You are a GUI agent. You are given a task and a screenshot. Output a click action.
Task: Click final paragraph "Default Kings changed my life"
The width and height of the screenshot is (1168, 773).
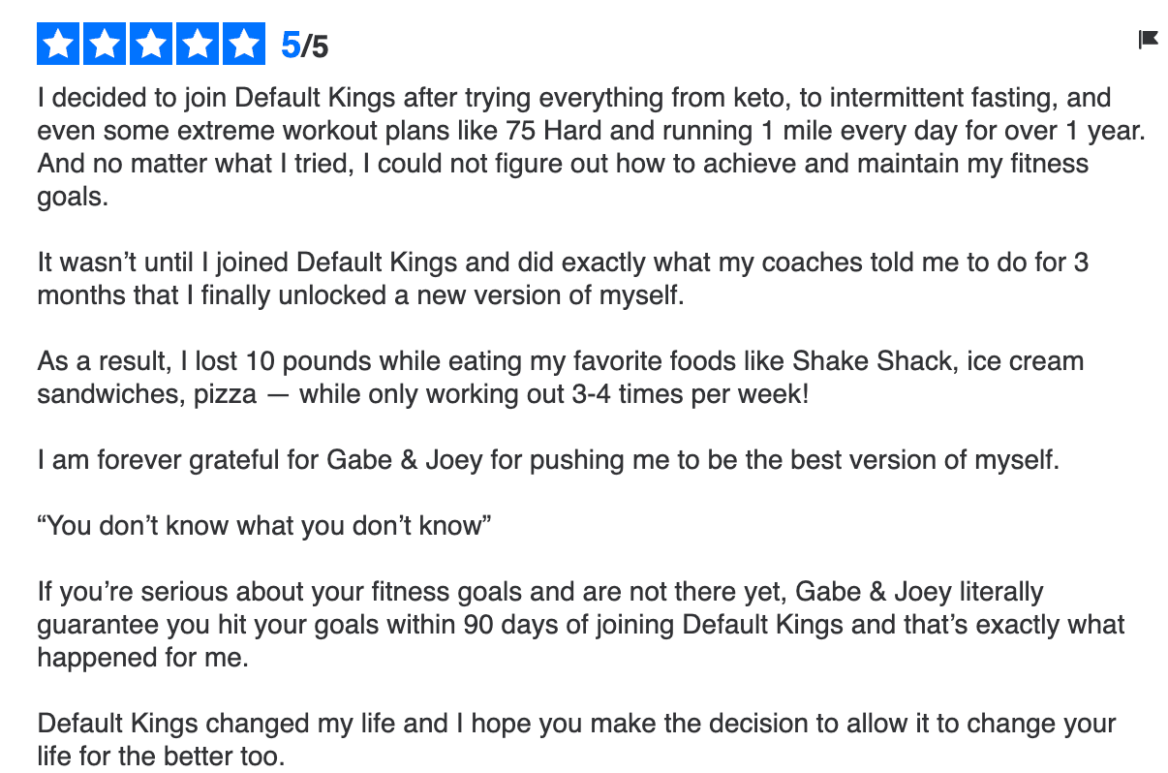tap(577, 740)
